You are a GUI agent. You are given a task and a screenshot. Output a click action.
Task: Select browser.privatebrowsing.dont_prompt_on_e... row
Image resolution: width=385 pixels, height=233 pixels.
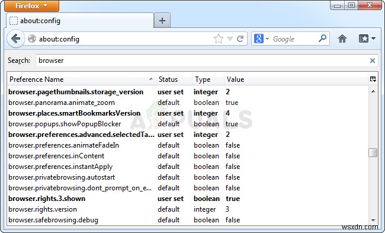(x=188, y=188)
